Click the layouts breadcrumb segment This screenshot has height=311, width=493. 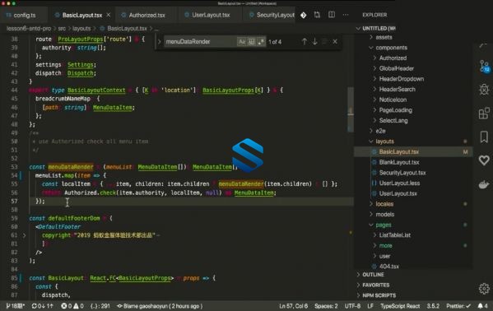coord(81,29)
